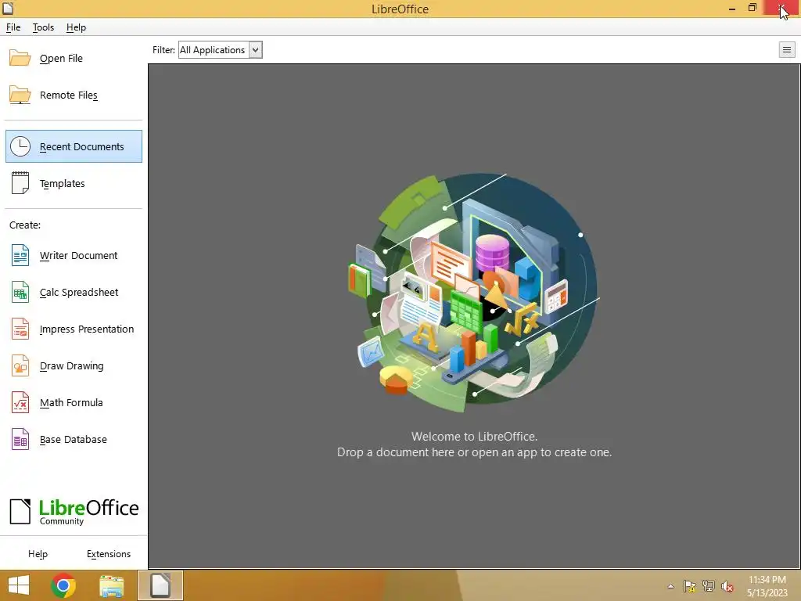Open Action Center flag tray icon

click(689, 586)
